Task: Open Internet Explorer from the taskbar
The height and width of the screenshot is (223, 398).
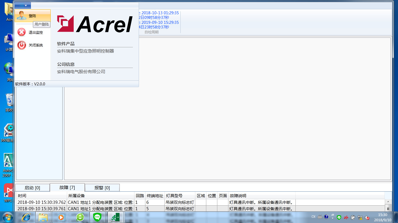Action: coord(26,217)
